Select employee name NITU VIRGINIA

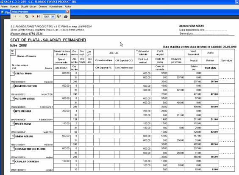pyautogui.click(x=23, y=111)
